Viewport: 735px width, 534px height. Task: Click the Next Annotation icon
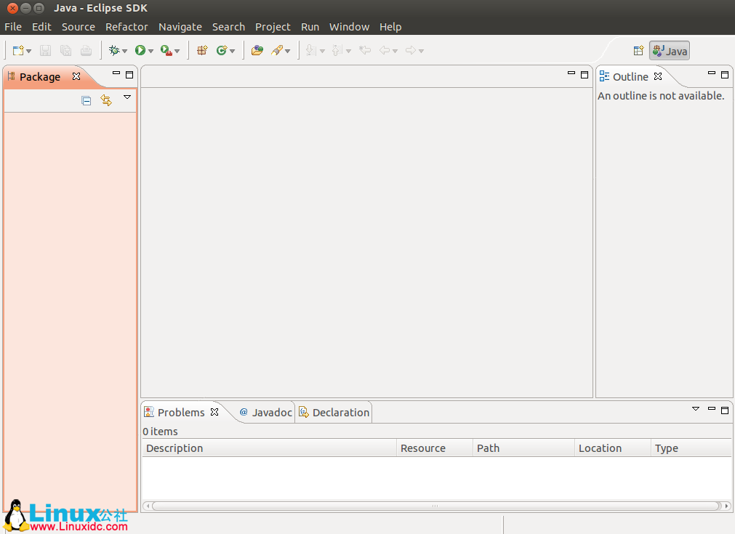click(310, 50)
